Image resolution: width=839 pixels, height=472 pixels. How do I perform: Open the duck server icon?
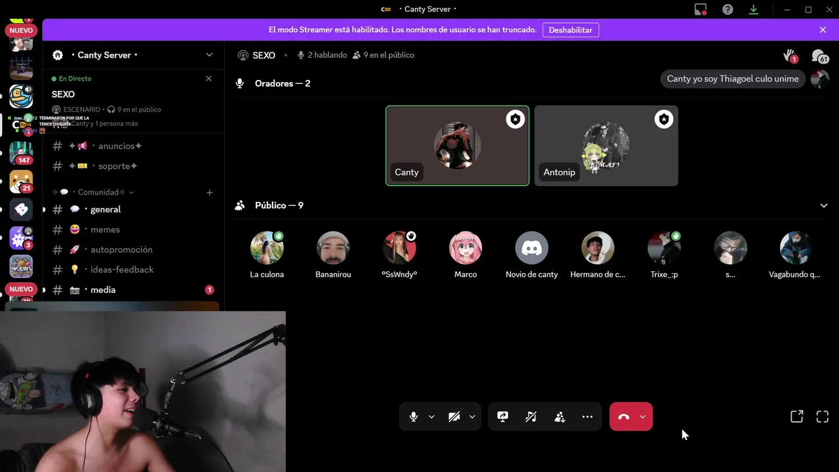coord(21,96)
